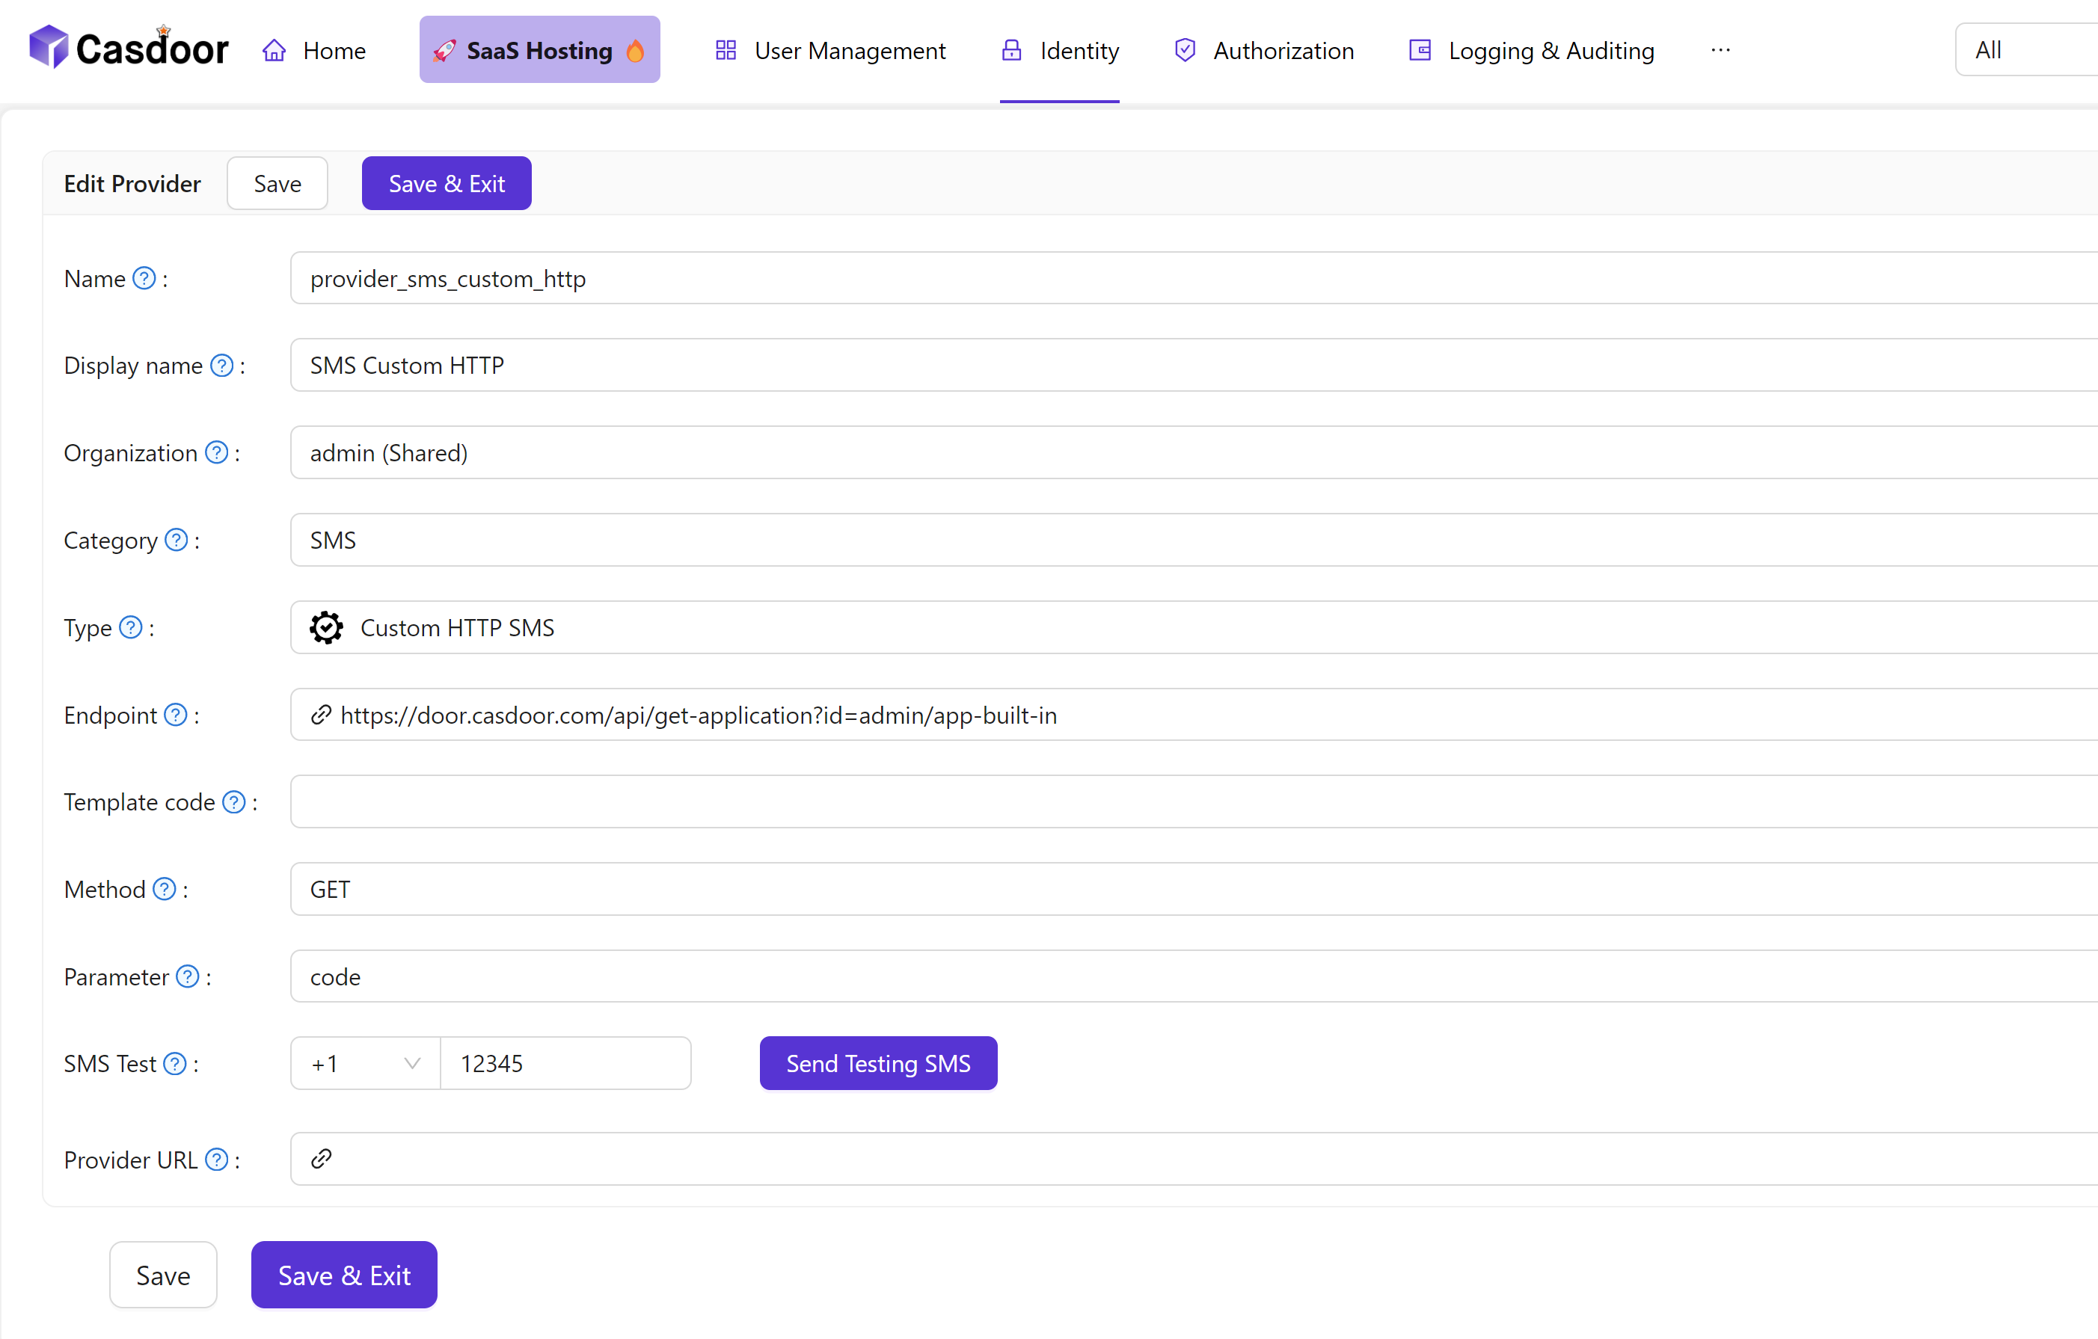Open the Authorization menu

point(1264,51)
